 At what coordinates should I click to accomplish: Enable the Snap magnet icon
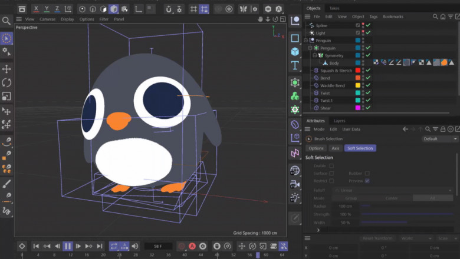tap(169, 9)
